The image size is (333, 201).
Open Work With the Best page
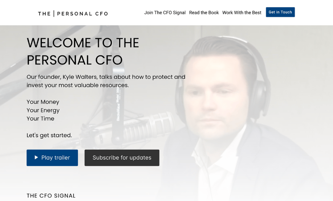(241, 13)
